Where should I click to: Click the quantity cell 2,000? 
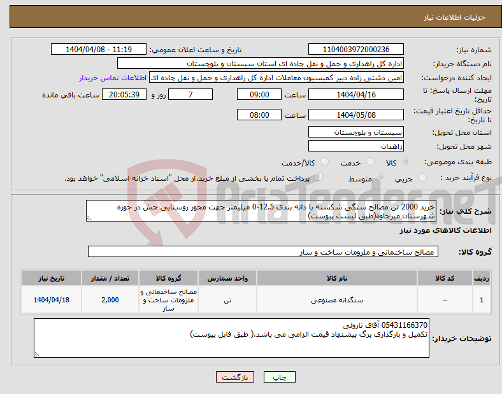pos(110,300)
